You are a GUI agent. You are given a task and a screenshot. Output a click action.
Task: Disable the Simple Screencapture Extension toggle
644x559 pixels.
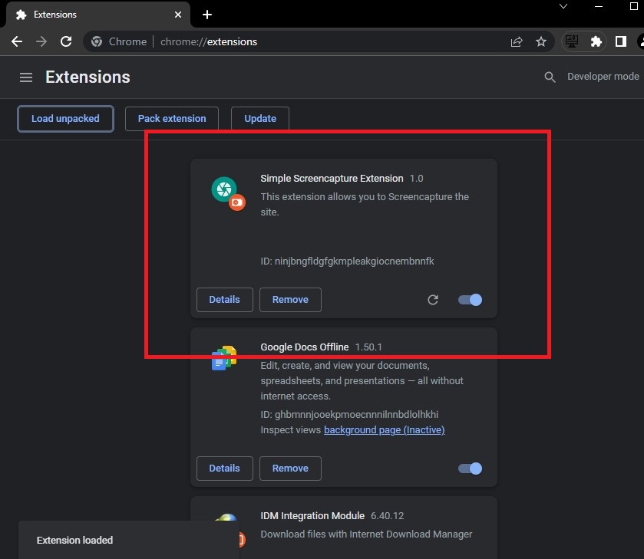471,300
